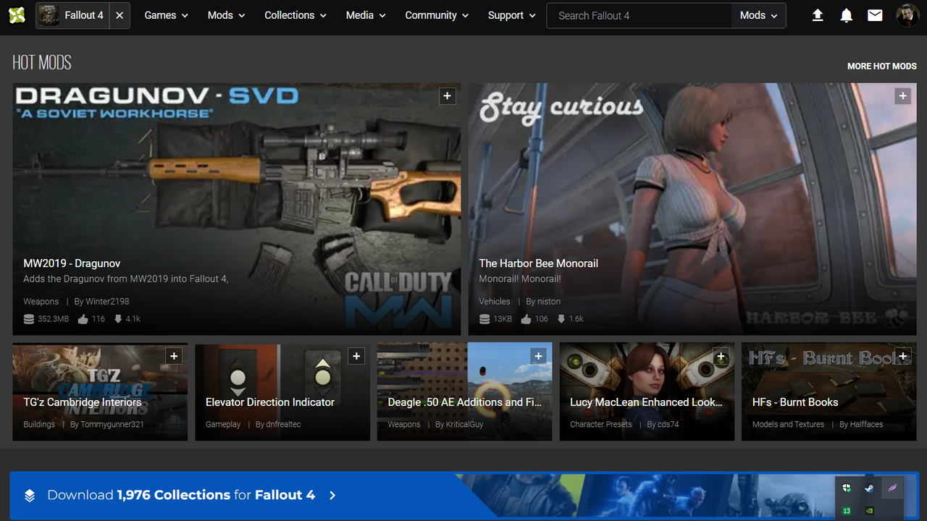Expand the Support menu
The width and height of the screenshot is (927, 521).
(512, 15)
